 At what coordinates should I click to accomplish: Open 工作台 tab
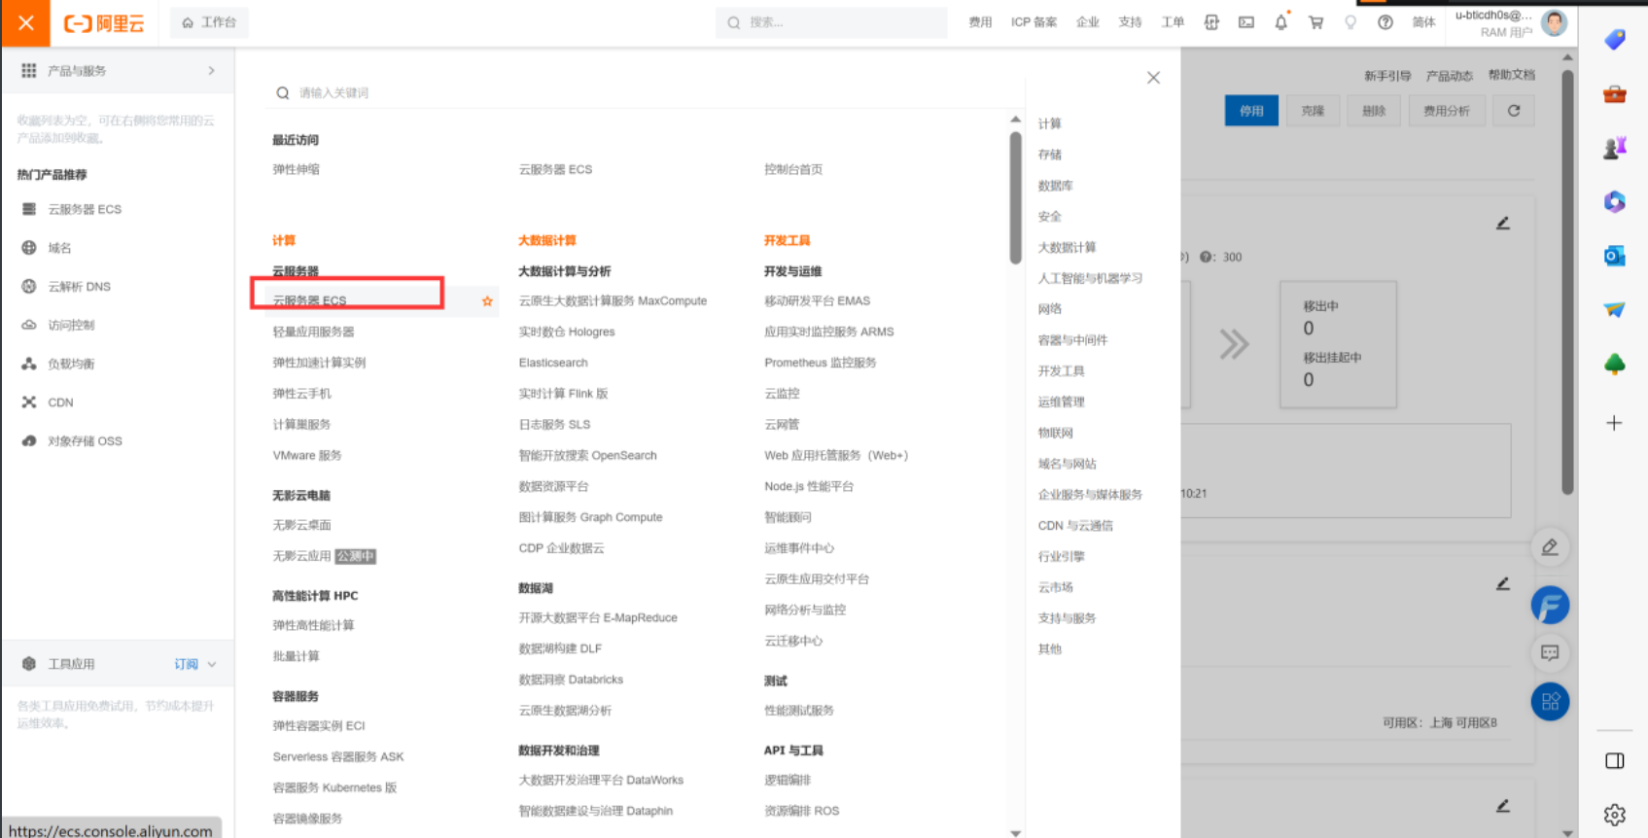209,22
